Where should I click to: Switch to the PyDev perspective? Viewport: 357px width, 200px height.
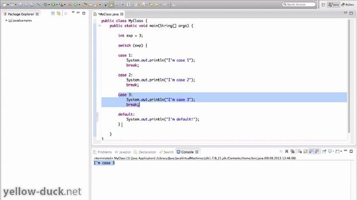tap(348, 4)
